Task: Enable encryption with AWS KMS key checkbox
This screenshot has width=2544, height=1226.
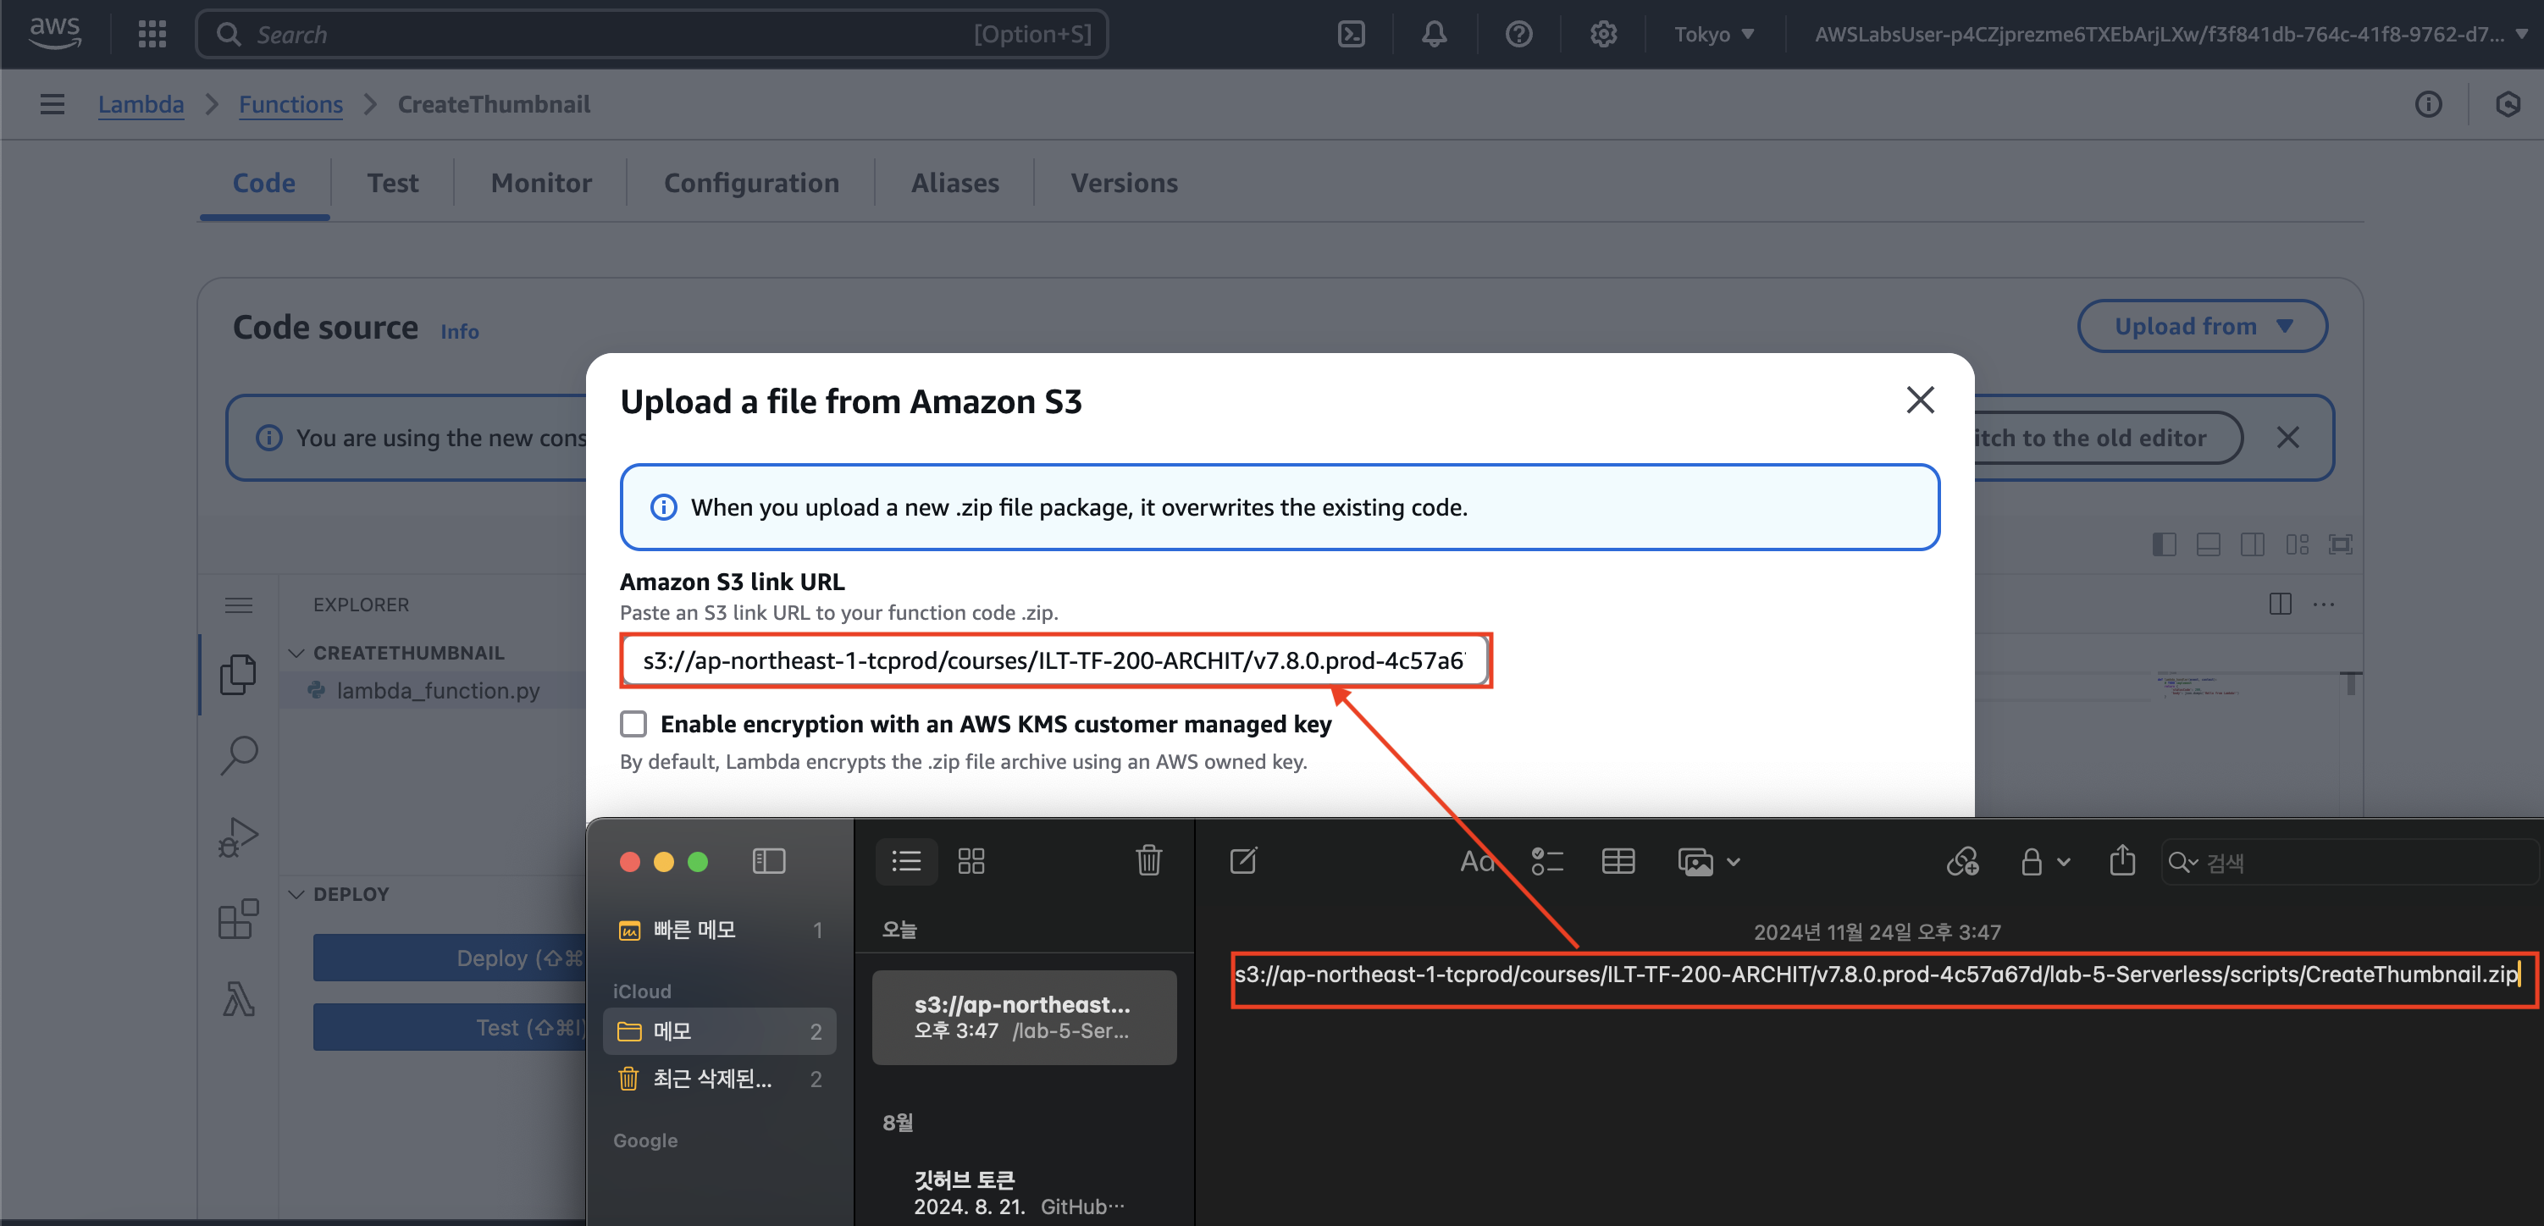Action: point(634,724)
